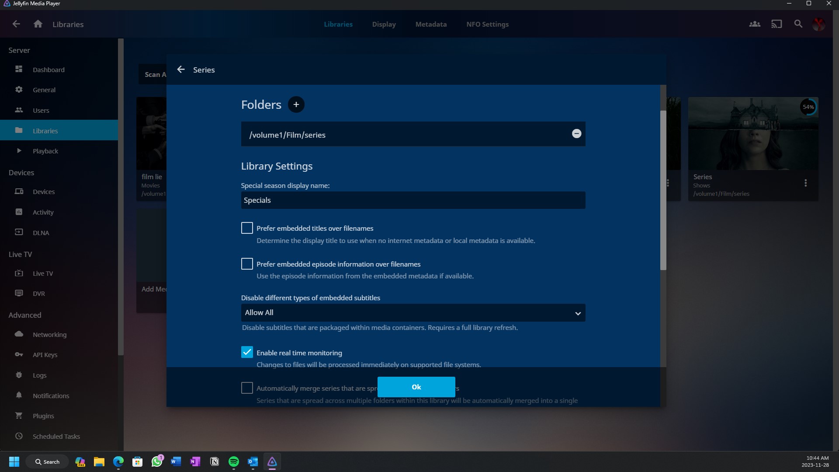The height and width of the screenshot is (472, 839).
Task: Open the NFO Settings tab
Action: point(487,24)
